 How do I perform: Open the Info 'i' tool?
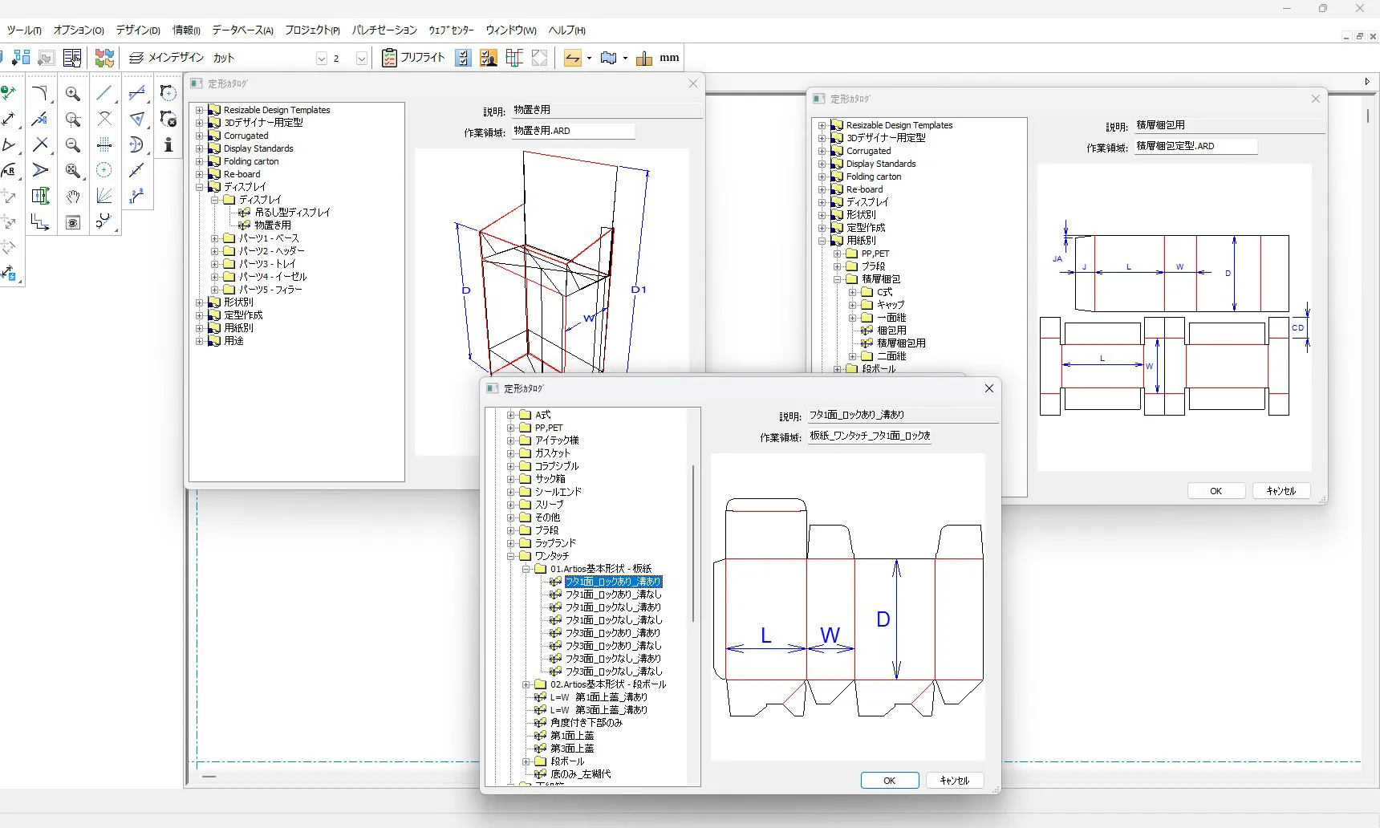[168, 145]
